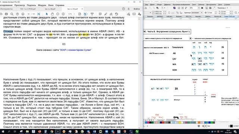Open Firefox from the taskbar
The height and width of the screenshot is (134, 239).
pyautogui.click(x=40, y=131)
